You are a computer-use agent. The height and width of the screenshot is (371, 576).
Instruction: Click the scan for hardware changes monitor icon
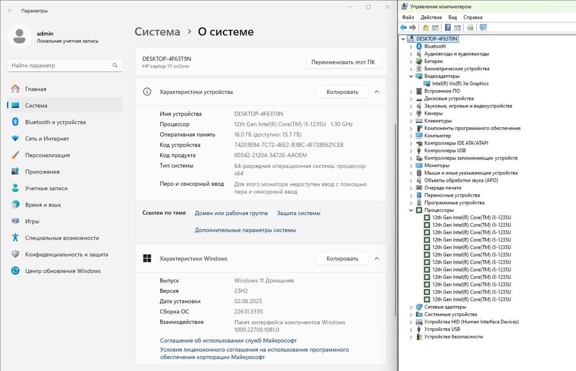click(x=483, y=27)
